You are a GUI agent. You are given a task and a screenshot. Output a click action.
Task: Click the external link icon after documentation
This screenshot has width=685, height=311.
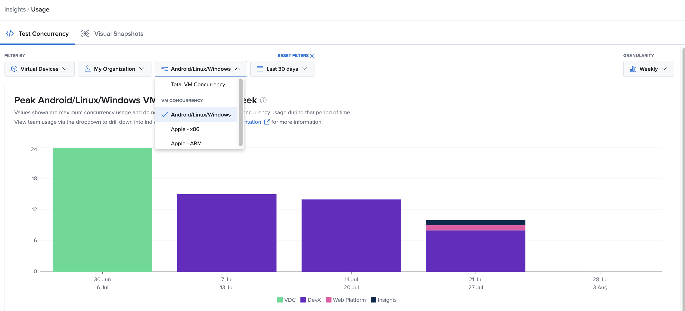click(267, 122)
